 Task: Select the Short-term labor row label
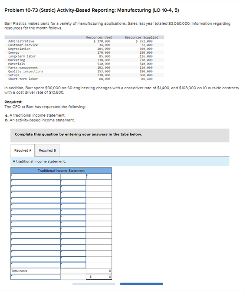23,79
